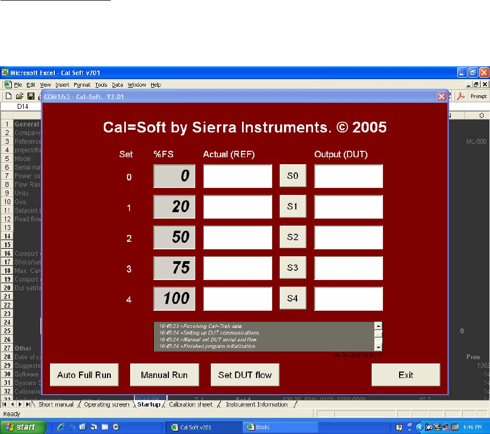Click the Open file toolbar icon
Image resolution: width=490 pixels, height=434 pixels.
tap(20, 96)
